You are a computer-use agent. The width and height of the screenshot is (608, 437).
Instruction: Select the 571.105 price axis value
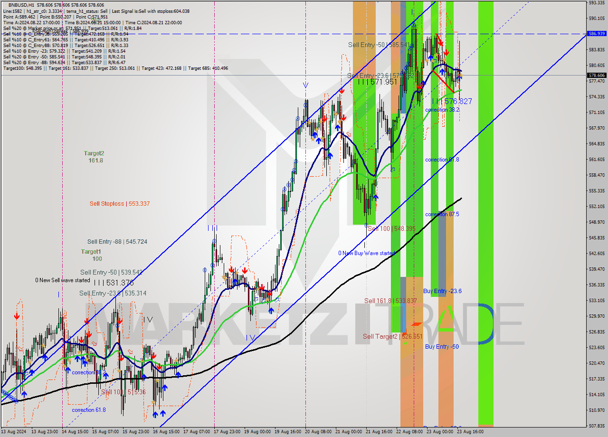point(597,112)
